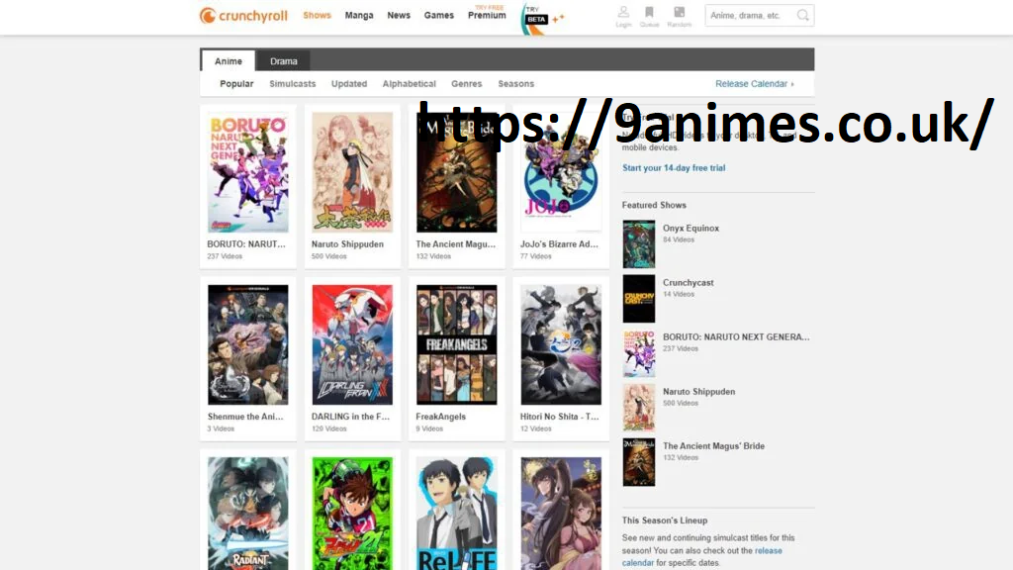Screen dimensions: 1013x570
Task: Click the Crunchyroll logo
Action: click(x=243, y=16)
